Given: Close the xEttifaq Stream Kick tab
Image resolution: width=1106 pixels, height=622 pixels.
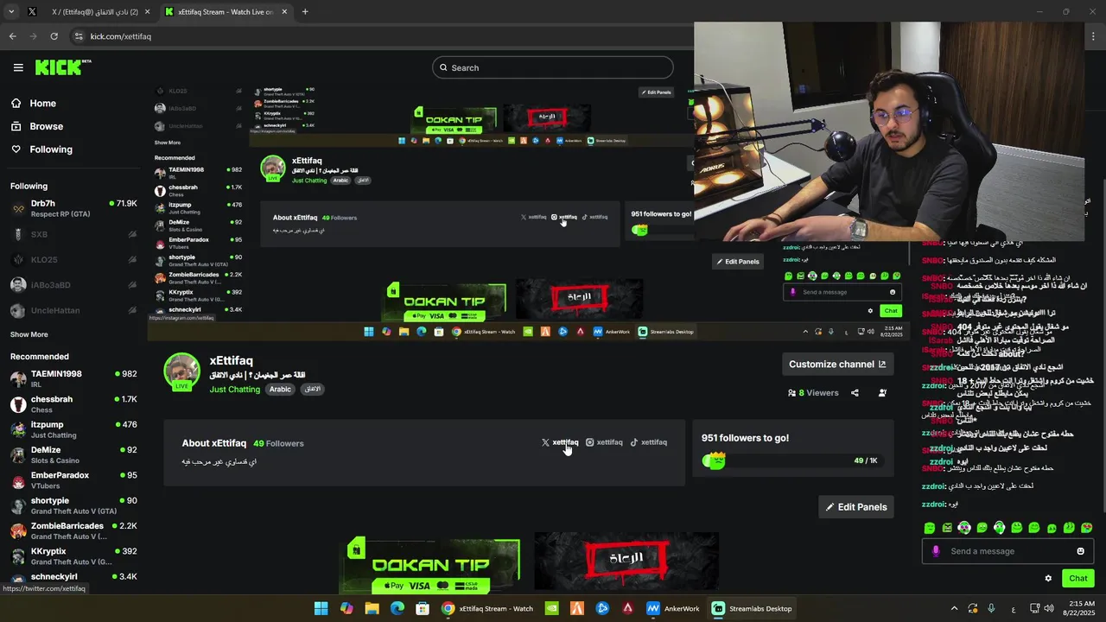Looking at the screenshot, I should pyautogui.click(x=285, y=12).
